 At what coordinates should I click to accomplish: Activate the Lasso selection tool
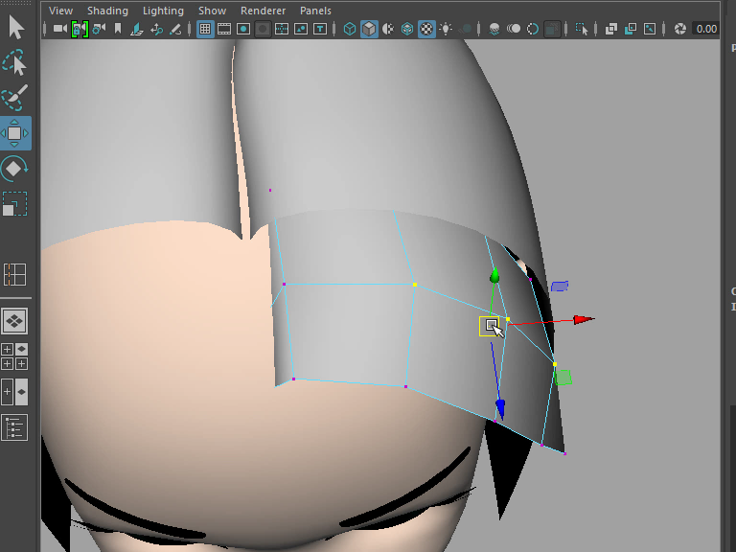(x=15, y=63)
